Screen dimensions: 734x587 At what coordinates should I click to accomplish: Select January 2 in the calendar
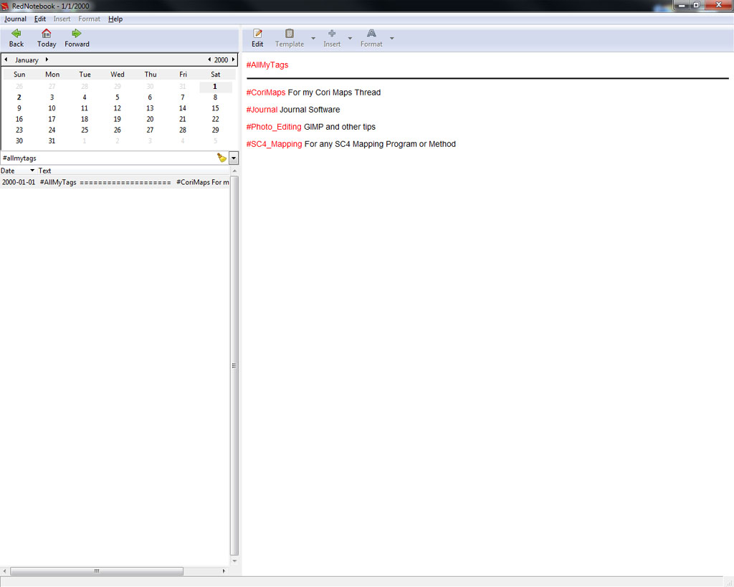(19, 97)
